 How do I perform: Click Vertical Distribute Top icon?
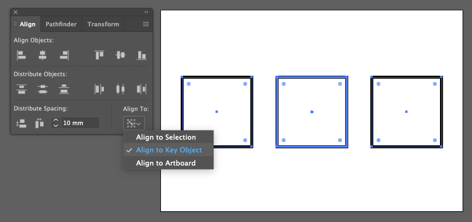pyautogui.click(x=21, y=89)
